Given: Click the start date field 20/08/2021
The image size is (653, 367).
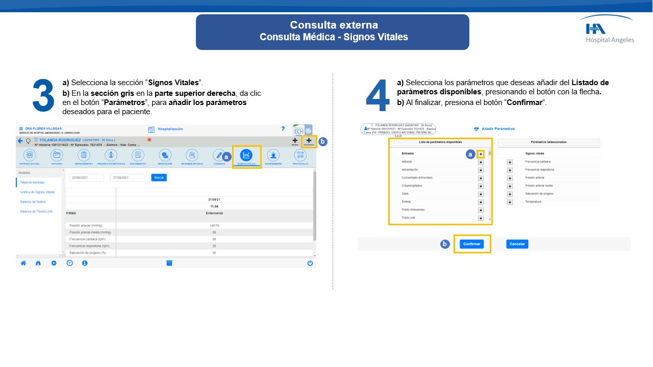Looking at the screenshot, I should coord(86,177).
